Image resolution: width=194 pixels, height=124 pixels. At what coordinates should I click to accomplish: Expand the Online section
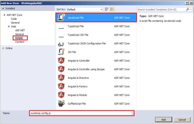3,48
